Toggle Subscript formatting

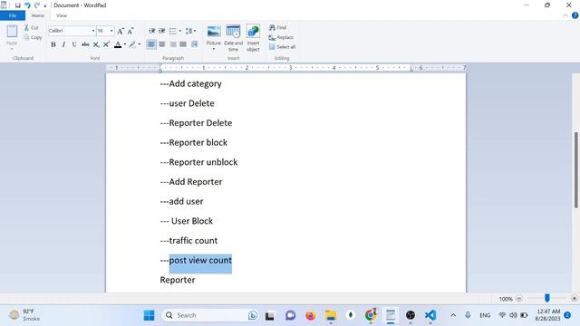click(96, 44)
